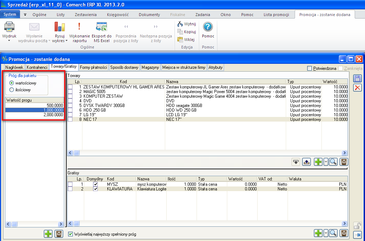Select the HDD 250 GB row
Screen dimensions: 365x241
(x=207, y=110)
